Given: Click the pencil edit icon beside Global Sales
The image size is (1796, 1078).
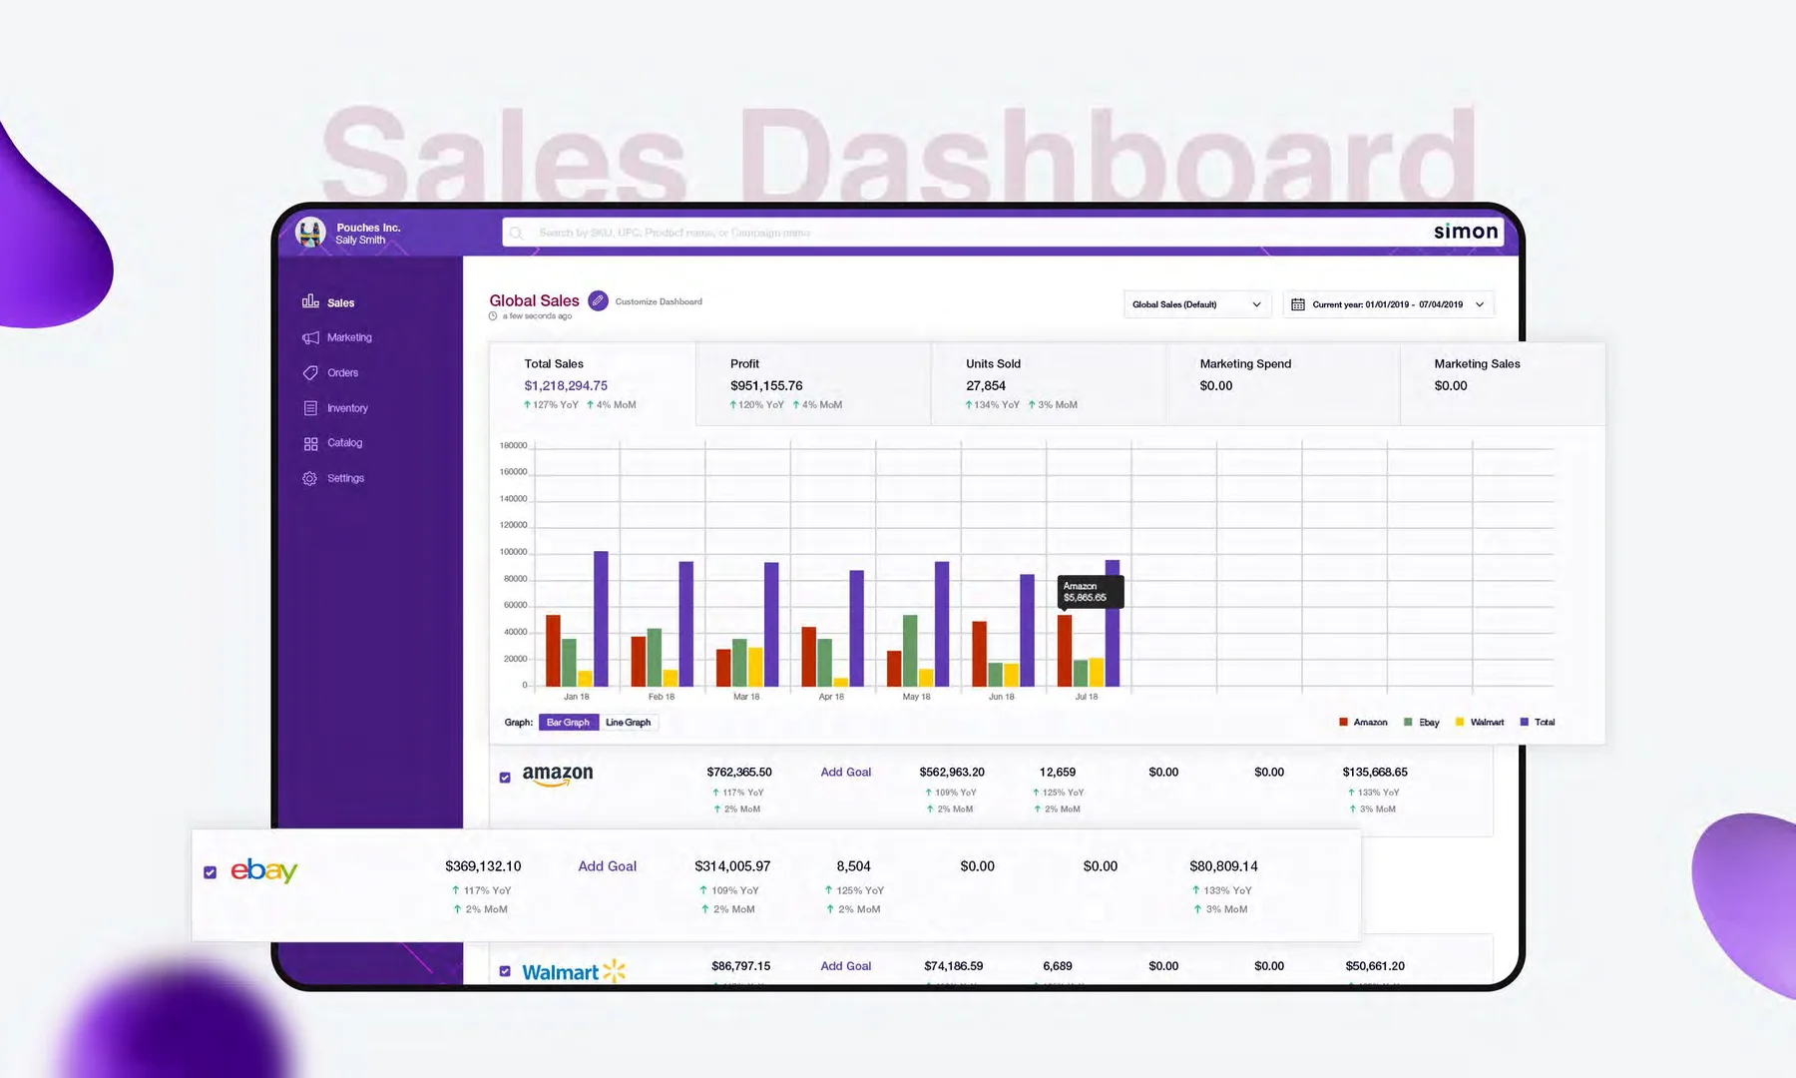Looking at the screenshot, I should point(598,300).
